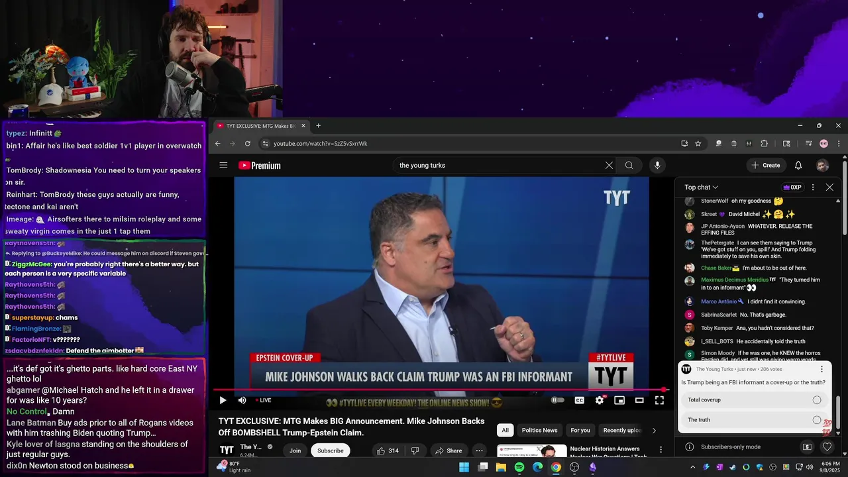Like the video with 314 likes
The width and height of the screenshot is (848, 477).
click(388, 450)
